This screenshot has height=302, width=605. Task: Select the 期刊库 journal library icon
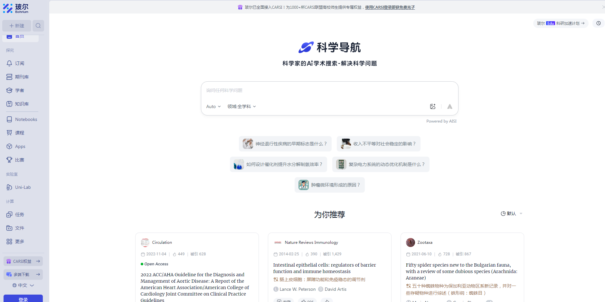coord(10,77)
